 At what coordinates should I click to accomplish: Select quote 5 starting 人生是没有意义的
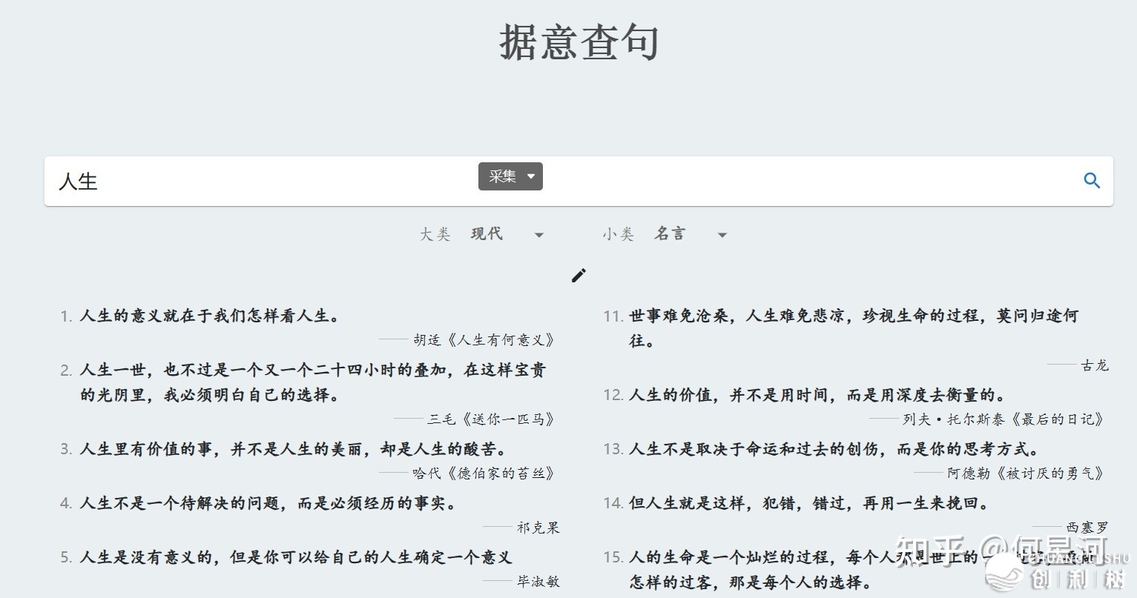coord(295,557)
